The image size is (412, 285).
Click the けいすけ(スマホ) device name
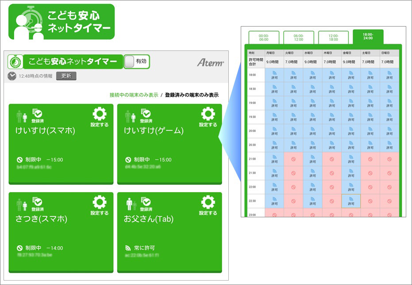click(45, 131)
